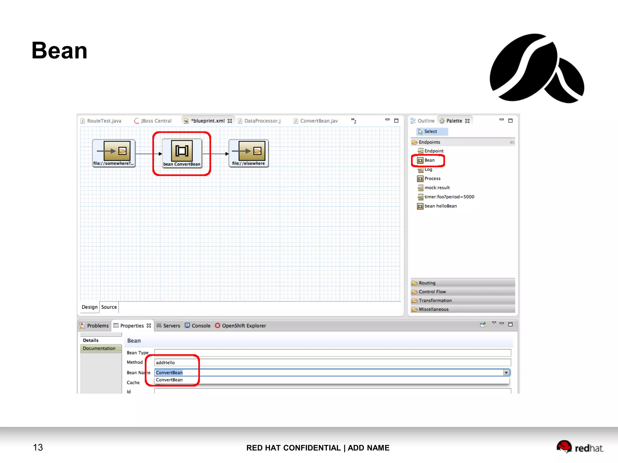618x463 pixels.
Task: Open the DataProcessor.java editor tab
Action: point(259,121)
